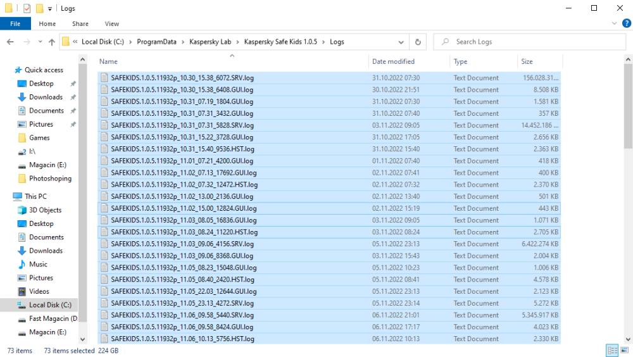Open the 3D Objects folder in sidebar
633x357 pixels.
click(x=45, y=210)
